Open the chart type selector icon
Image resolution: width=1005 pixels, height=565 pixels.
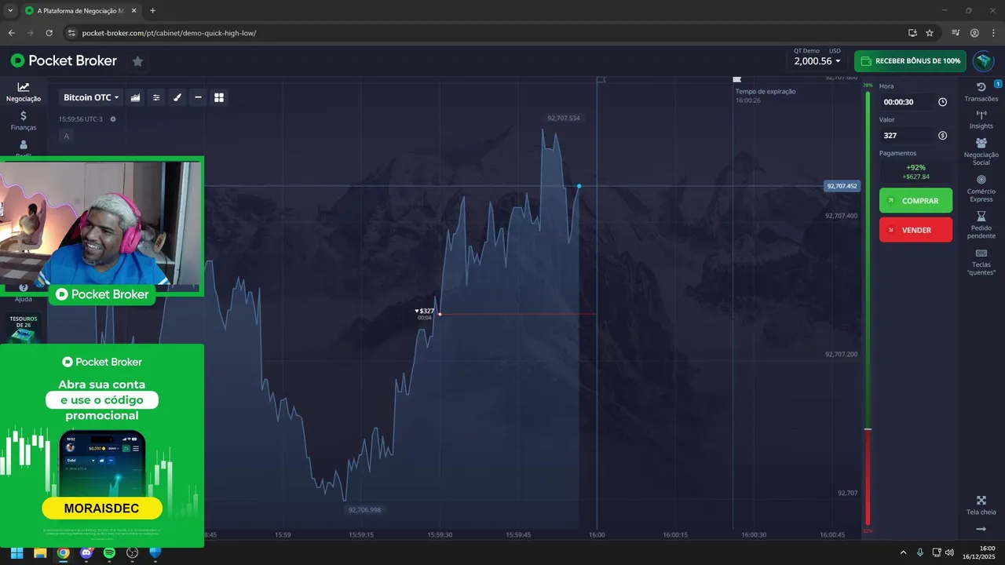pyautogui.click(x=135, y=97)
